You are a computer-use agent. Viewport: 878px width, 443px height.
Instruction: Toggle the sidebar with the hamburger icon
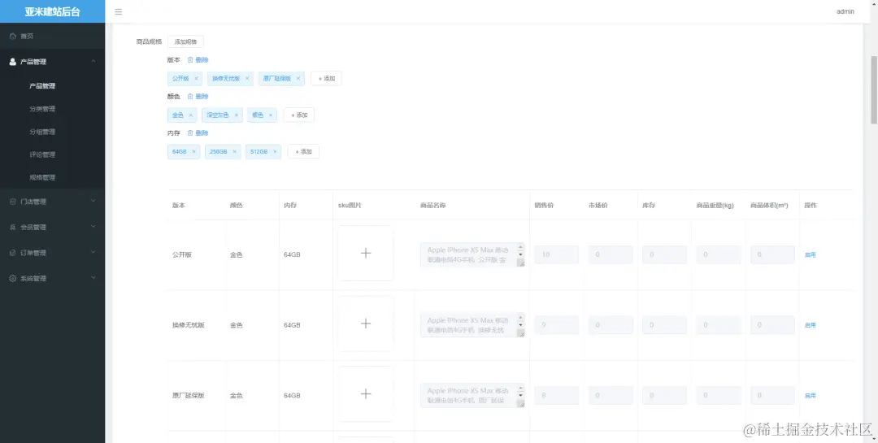tap(118, 11)
